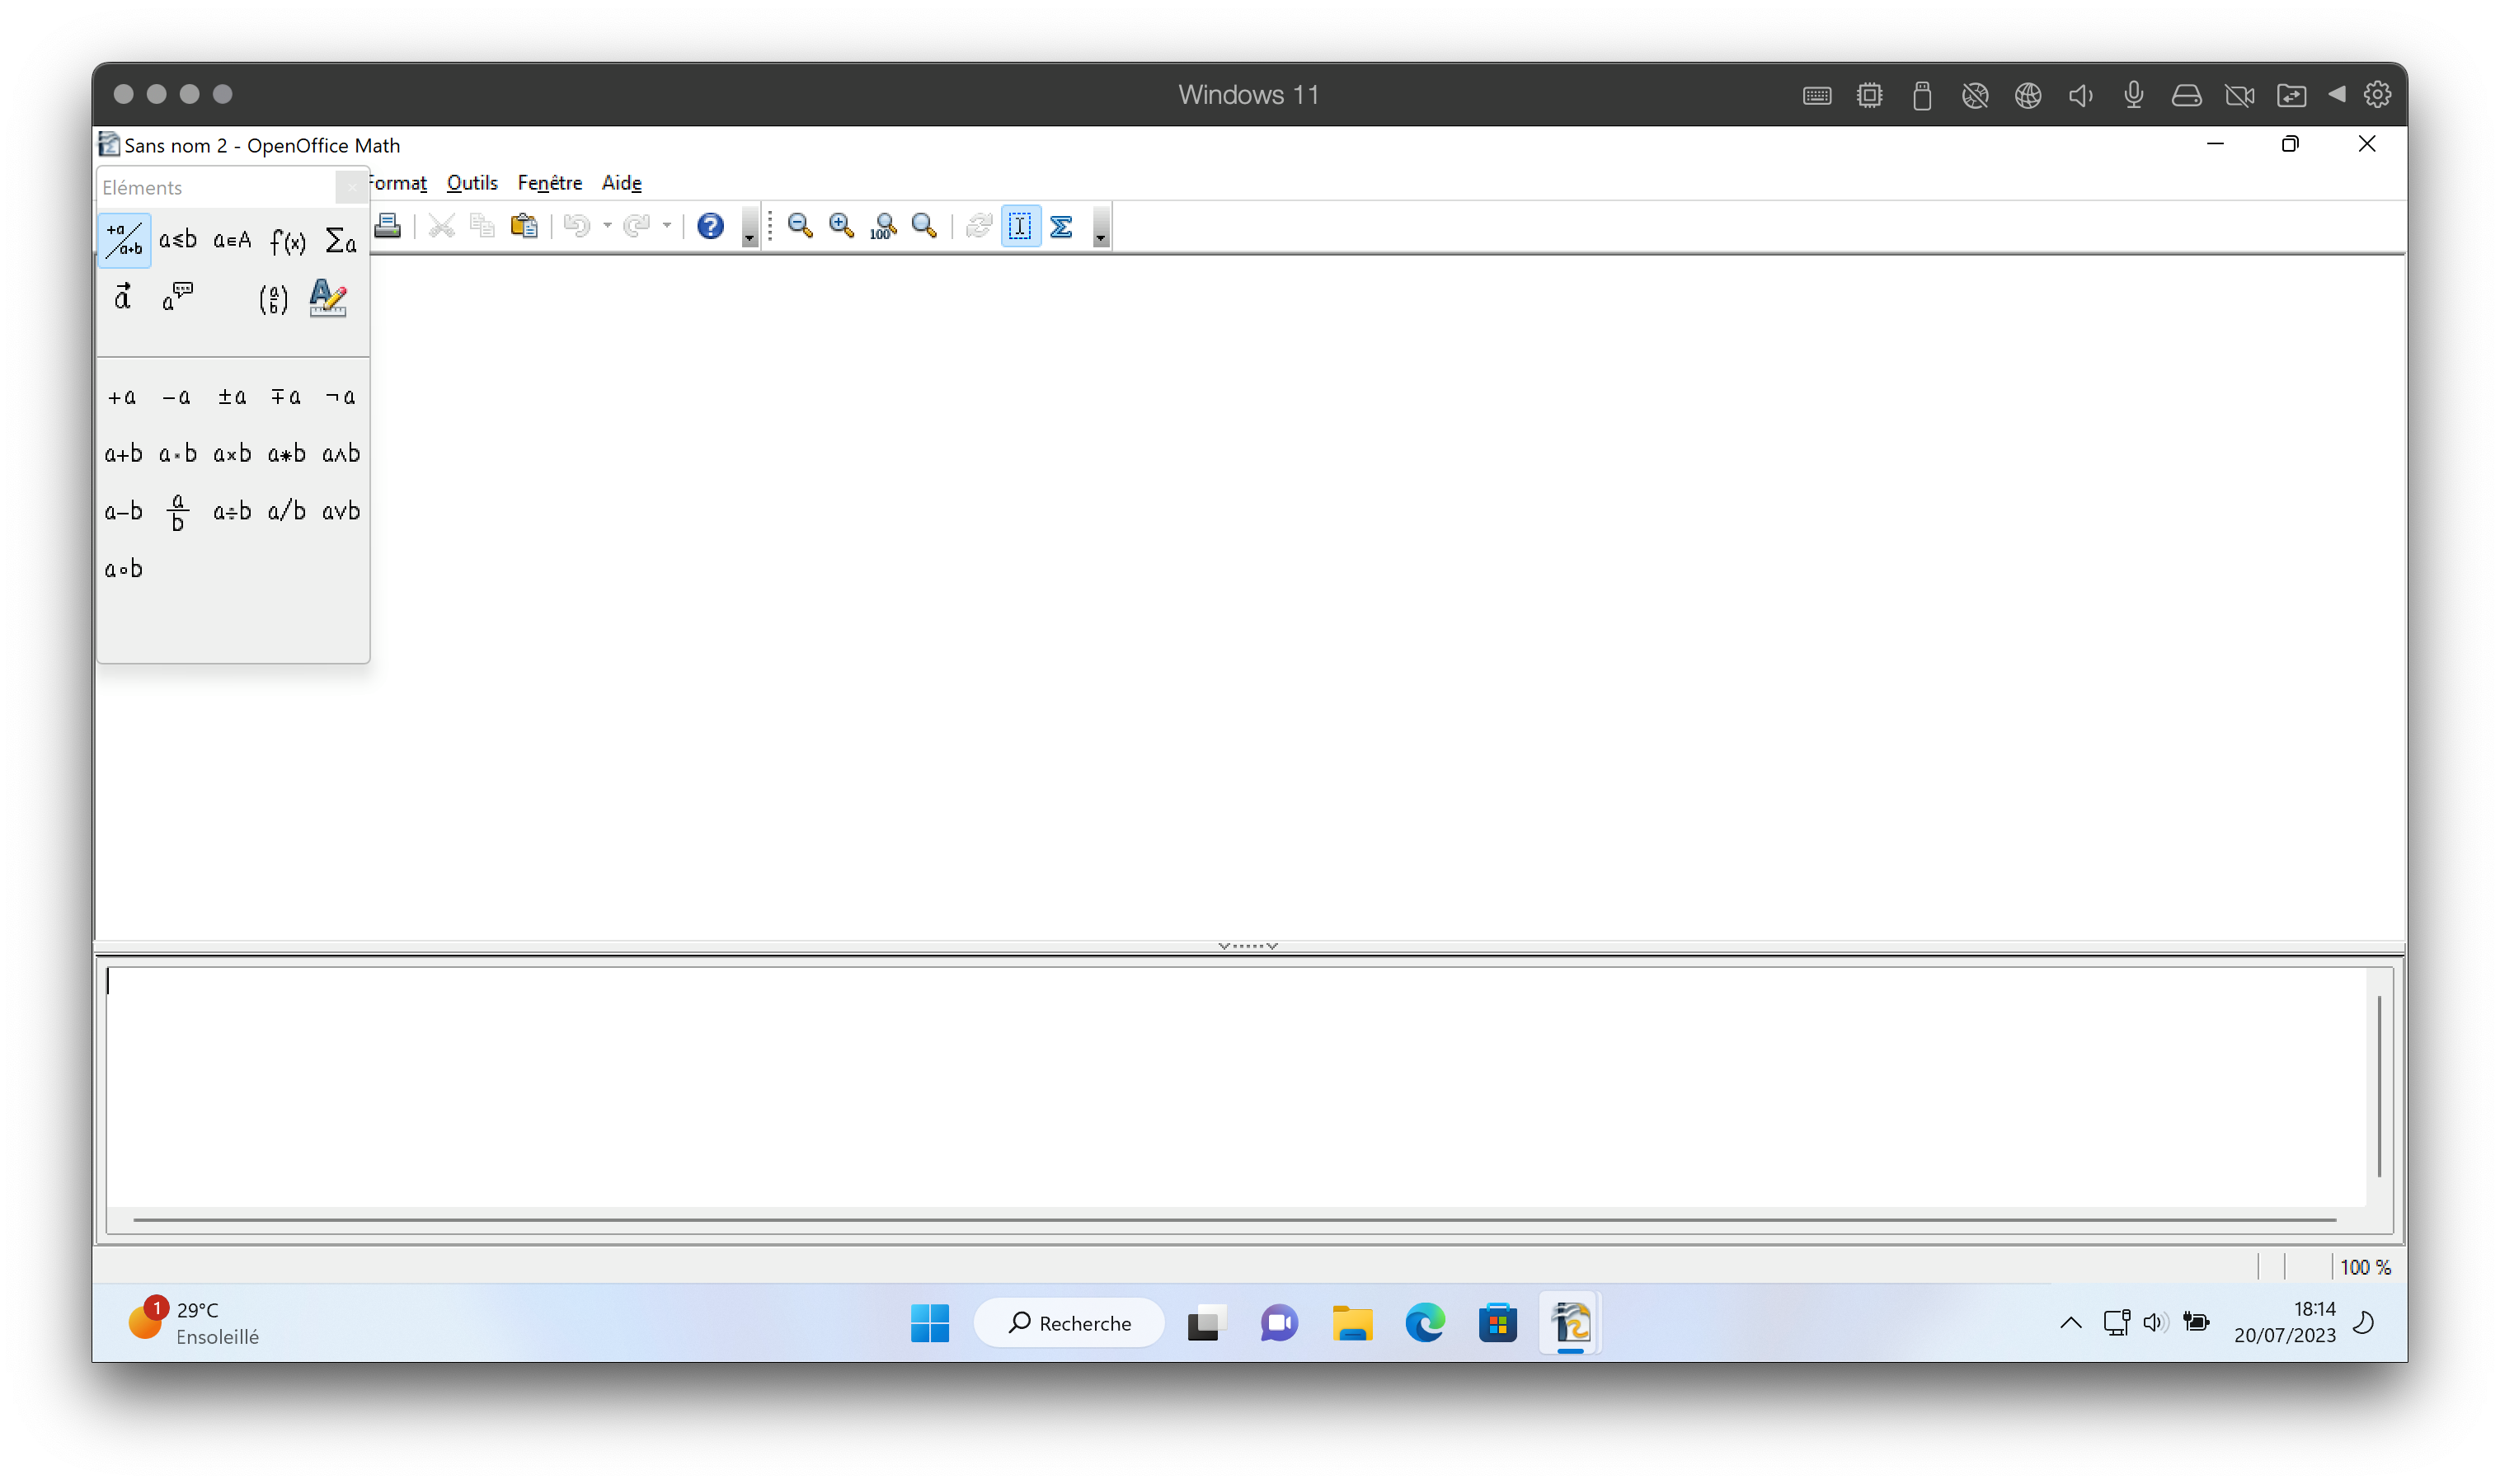Close the Eléments panel
Viewport: 2500px width, 1484px height.
pyautogui.click(x=351, y=187)
